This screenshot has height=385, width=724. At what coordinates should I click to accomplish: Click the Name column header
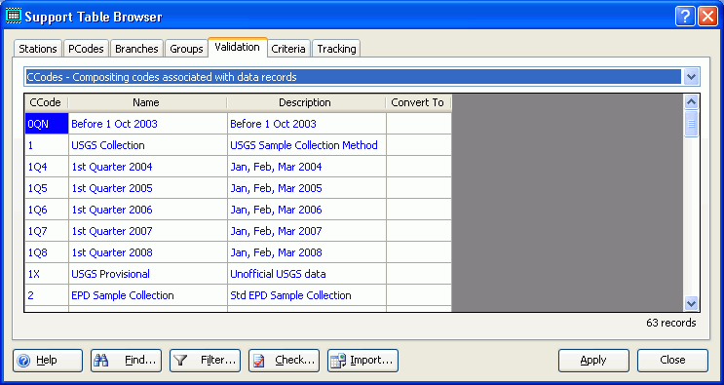click(146, 102)
